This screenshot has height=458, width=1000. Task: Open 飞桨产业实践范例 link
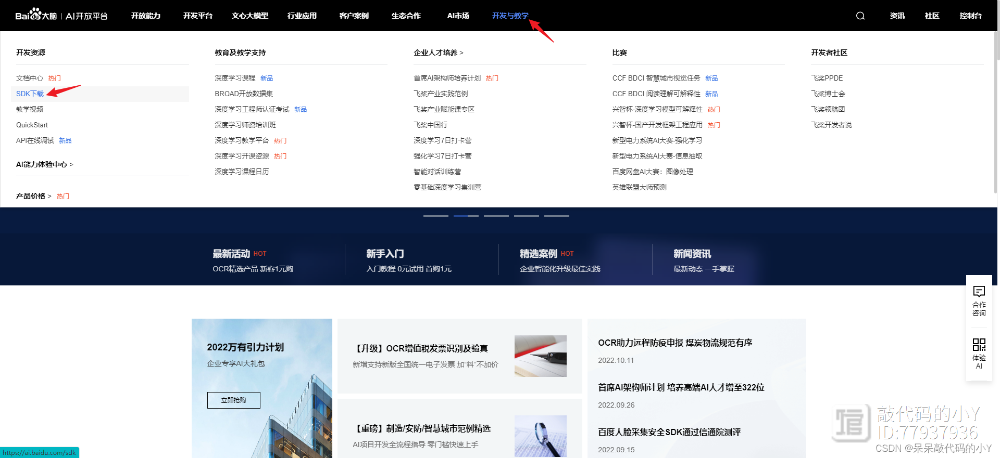pyautogui.click(x=441, y=94)
